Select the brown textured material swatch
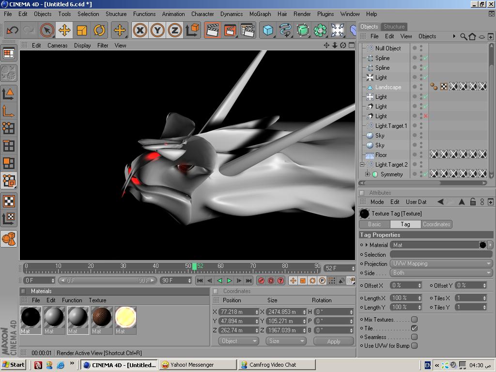This screenshot has height=372, width=496. tap(102, 320)
